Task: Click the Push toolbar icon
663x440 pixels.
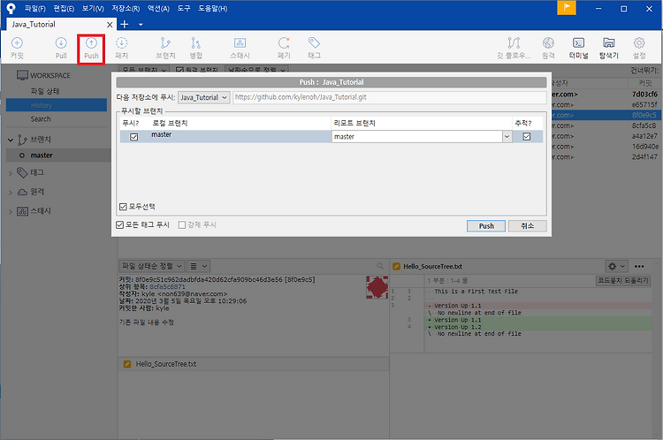Action: pos(91,48)
